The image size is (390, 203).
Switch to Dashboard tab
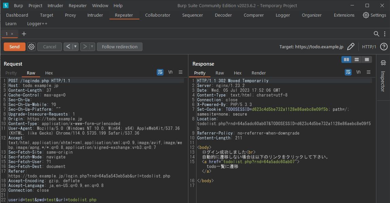pos(17,15)
